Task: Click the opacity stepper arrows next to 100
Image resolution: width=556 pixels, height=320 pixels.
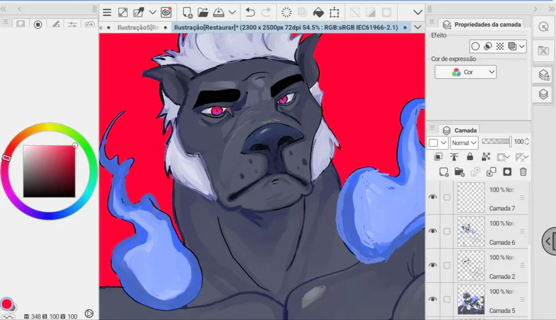Action: click(526, 141)
